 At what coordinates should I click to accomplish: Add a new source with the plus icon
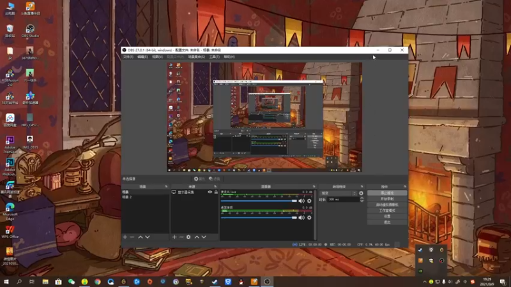[174, 237]
